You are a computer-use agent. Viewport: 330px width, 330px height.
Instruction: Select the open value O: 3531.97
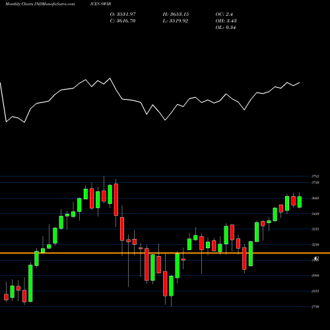click(x=123, y=15)
